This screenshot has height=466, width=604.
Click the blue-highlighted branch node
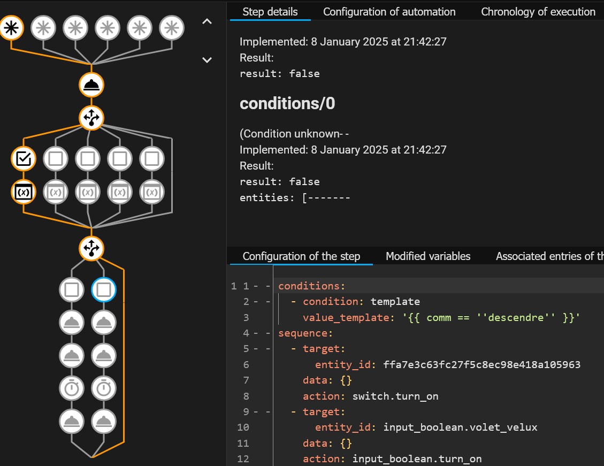point(104,289)
